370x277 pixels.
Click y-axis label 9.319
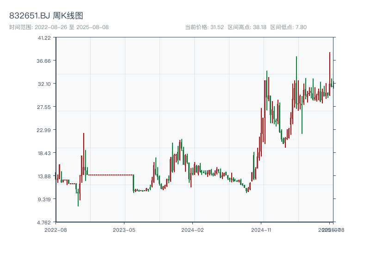point(44,199)
